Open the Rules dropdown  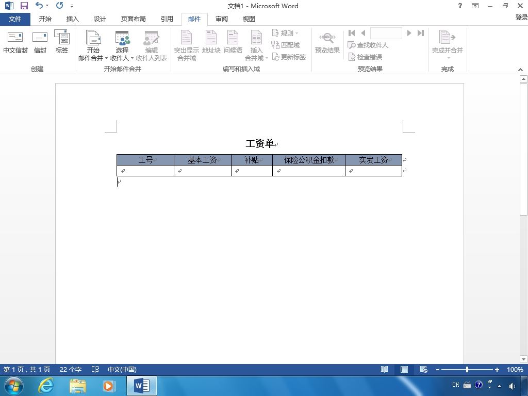285,33
